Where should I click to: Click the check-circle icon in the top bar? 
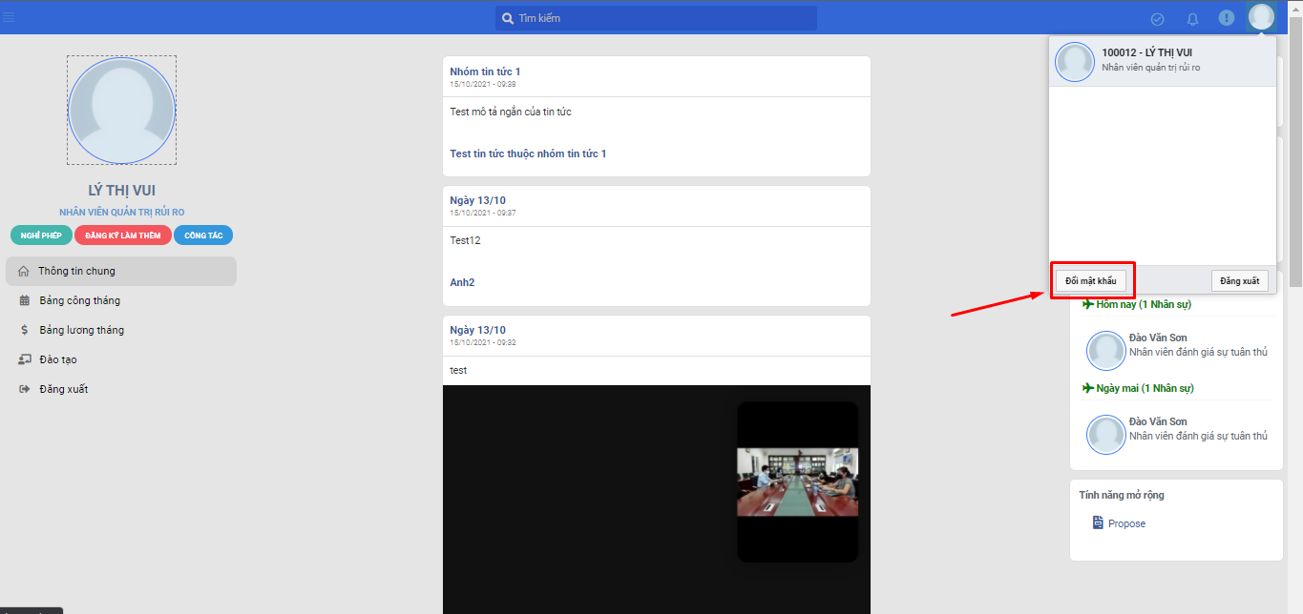pyautogui.click(x=1158, y=18)
